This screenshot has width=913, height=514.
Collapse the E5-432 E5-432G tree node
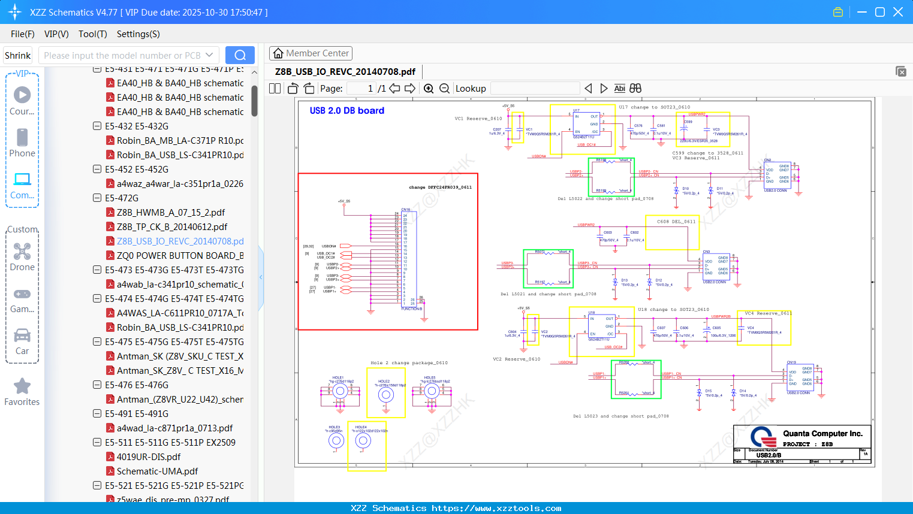point(97,126)
